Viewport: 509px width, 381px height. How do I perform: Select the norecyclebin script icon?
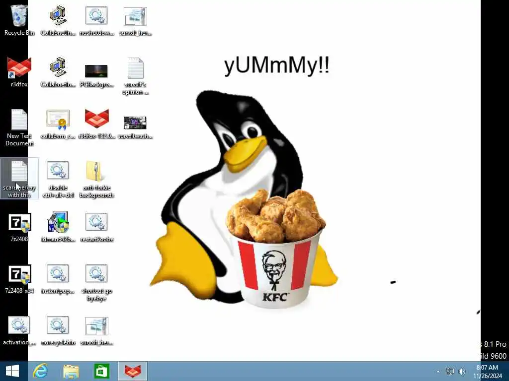point(58,330)
